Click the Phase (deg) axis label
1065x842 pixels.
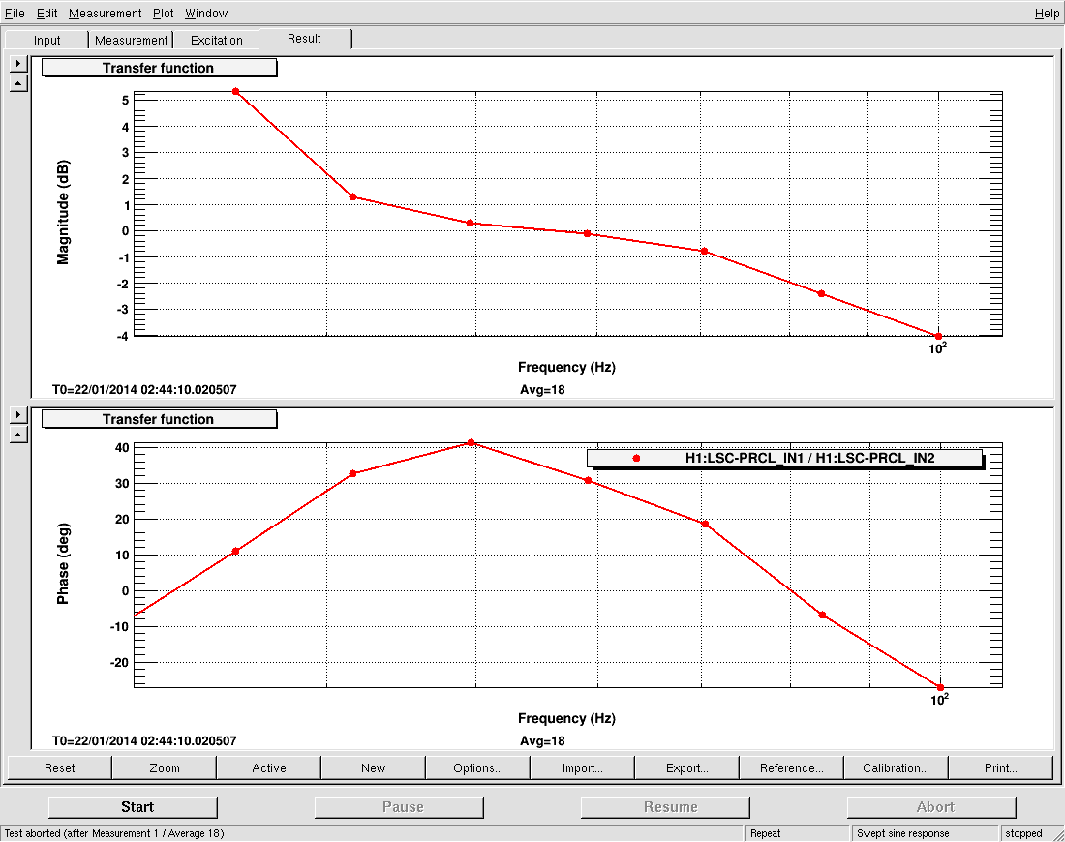[63, 563]
